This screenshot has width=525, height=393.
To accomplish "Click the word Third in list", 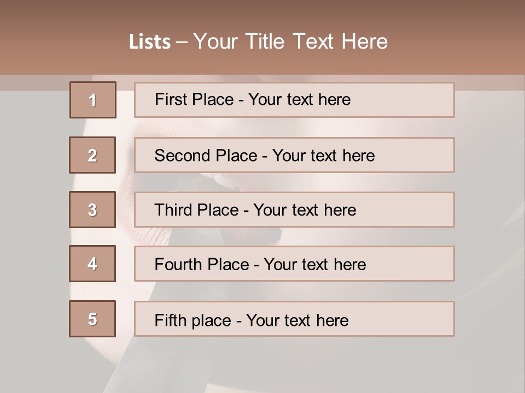I will click(173, 210).
